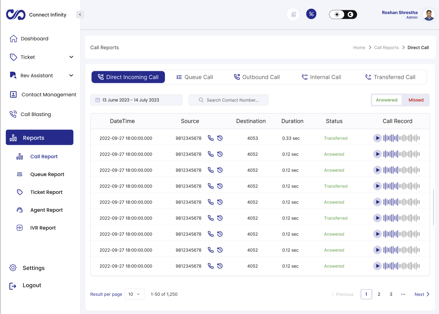The width and height of the screenshot is (439, 314).
Task: Click the blue phone dialer icon in the header
Action: pos(311,14)
